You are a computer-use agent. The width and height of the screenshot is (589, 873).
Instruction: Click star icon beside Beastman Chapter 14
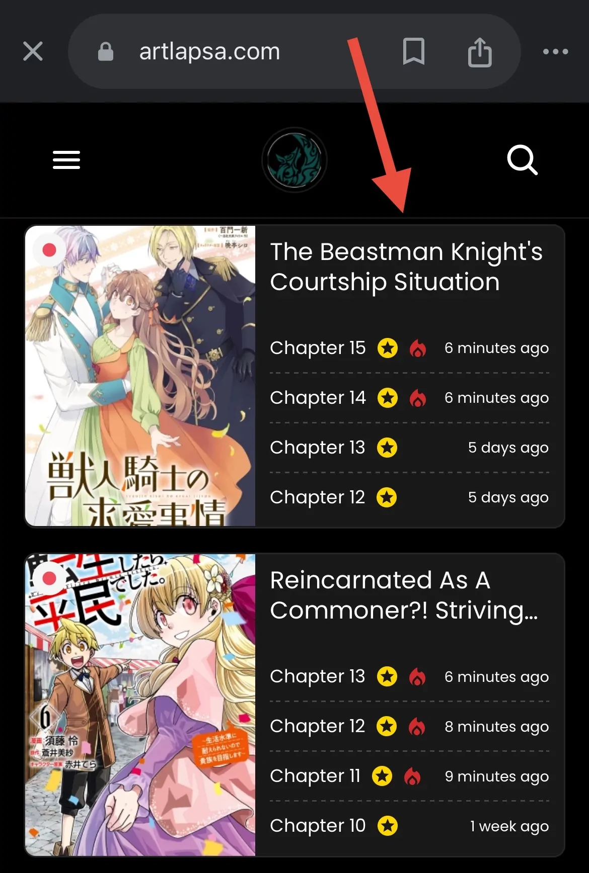[388, 398]
